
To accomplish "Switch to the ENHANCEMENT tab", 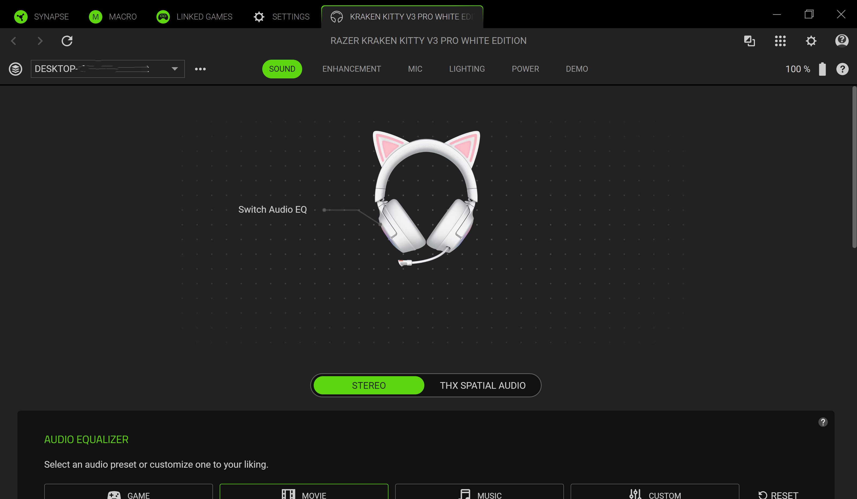I will coord(352,69).
